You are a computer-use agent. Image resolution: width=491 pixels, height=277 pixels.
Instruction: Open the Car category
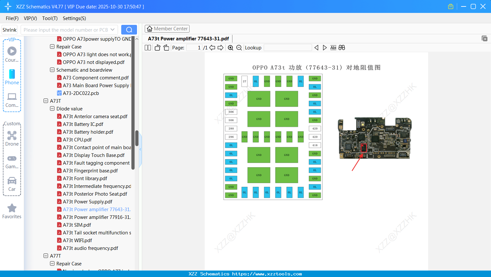coord(12,184)
